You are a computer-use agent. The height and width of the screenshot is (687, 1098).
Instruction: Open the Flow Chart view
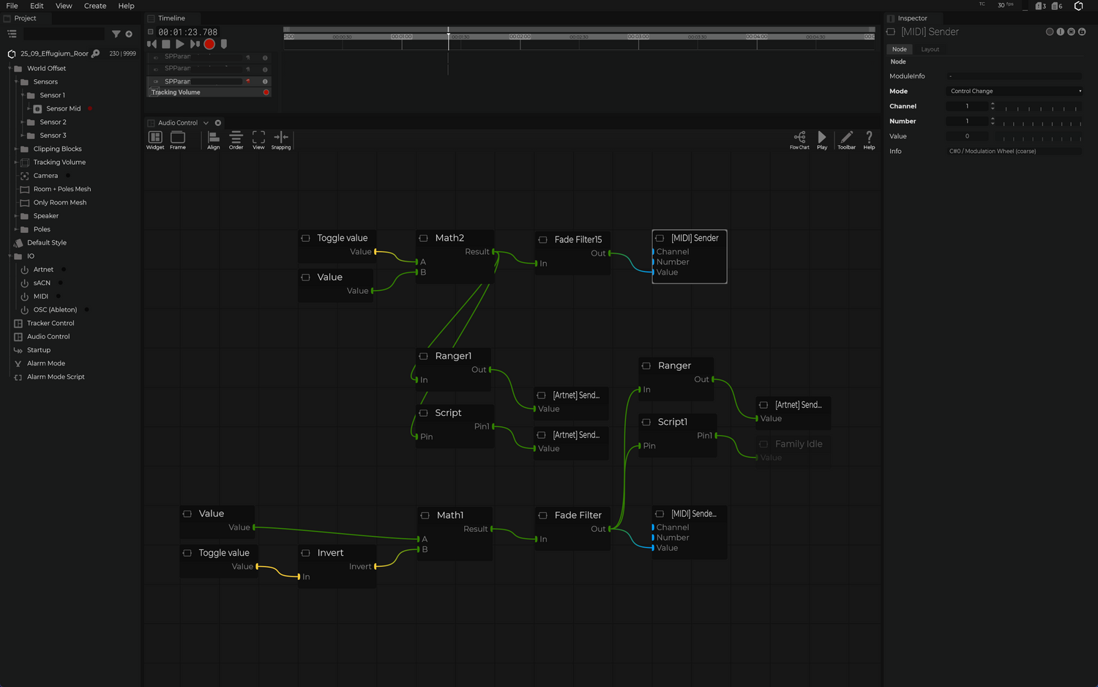[799, 138]
